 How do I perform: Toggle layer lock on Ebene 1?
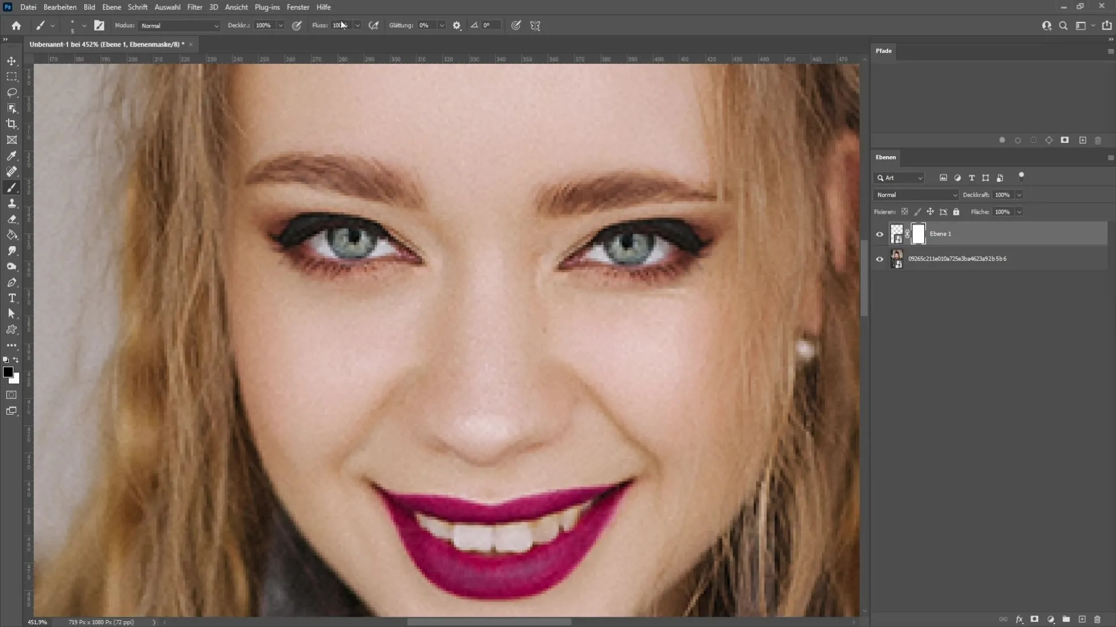pyautogui.click(x=956, y=211)
